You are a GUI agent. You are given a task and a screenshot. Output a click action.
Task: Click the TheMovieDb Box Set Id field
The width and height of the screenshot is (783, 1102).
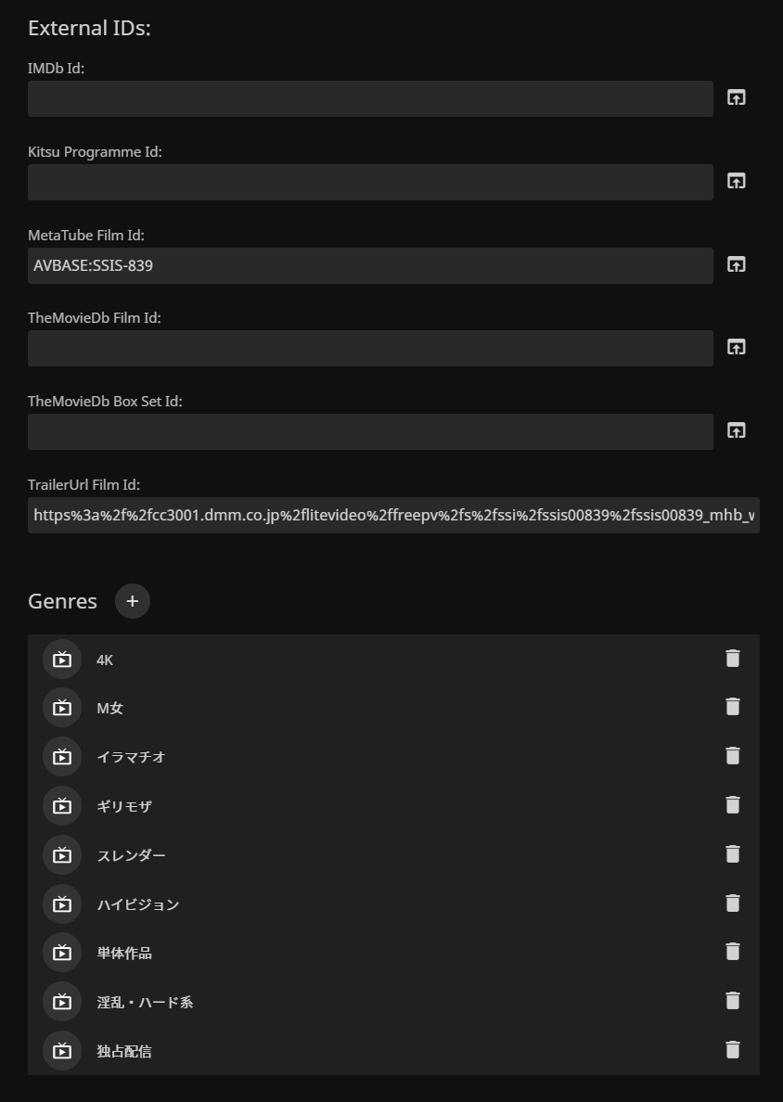click(x=370, y=431)
